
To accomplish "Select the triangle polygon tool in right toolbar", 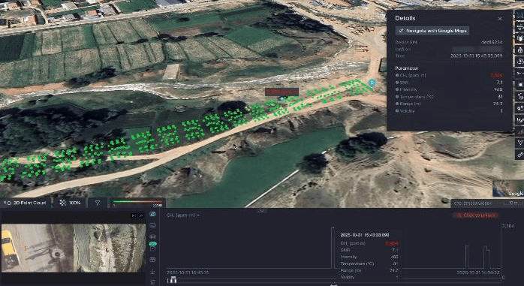I will 520,143.
